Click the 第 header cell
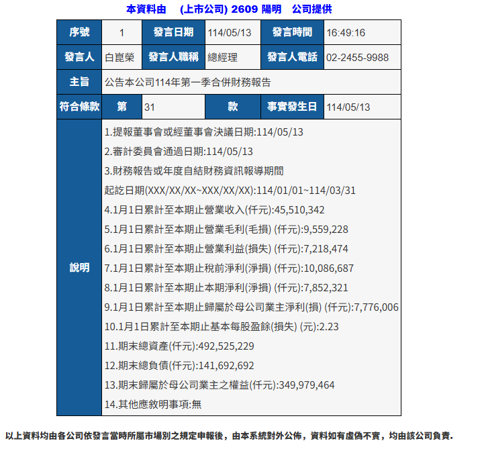Viewport: 482px width, 449px height. click(x=122, y=107)
